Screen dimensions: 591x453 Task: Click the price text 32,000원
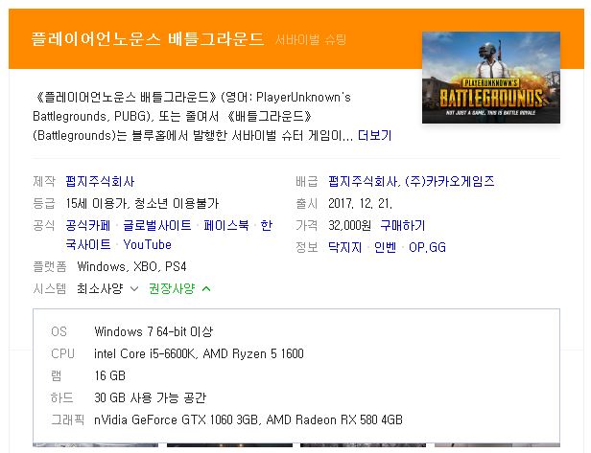point(350,225)
